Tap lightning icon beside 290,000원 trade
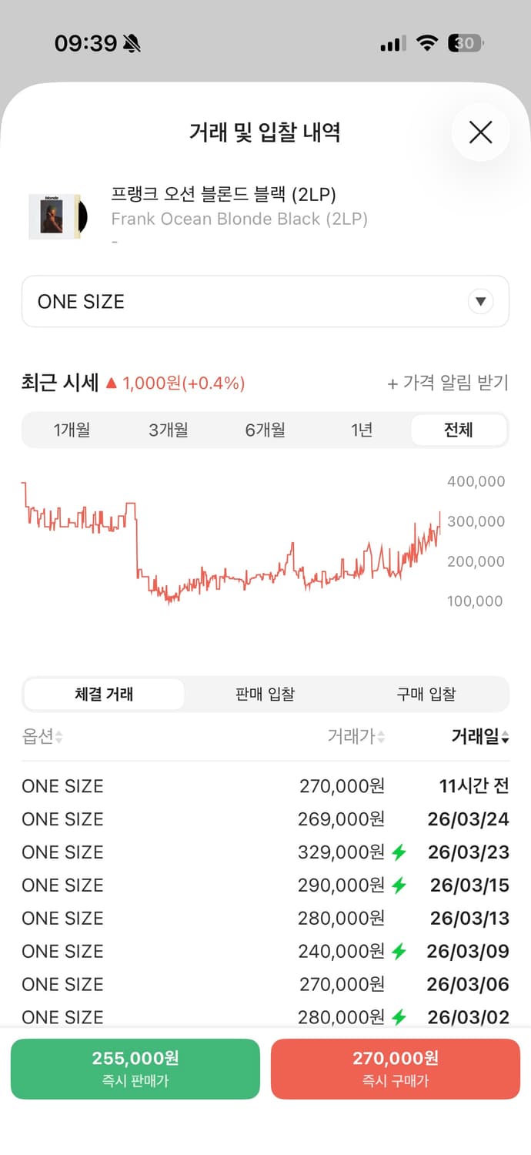 [399, 885]
